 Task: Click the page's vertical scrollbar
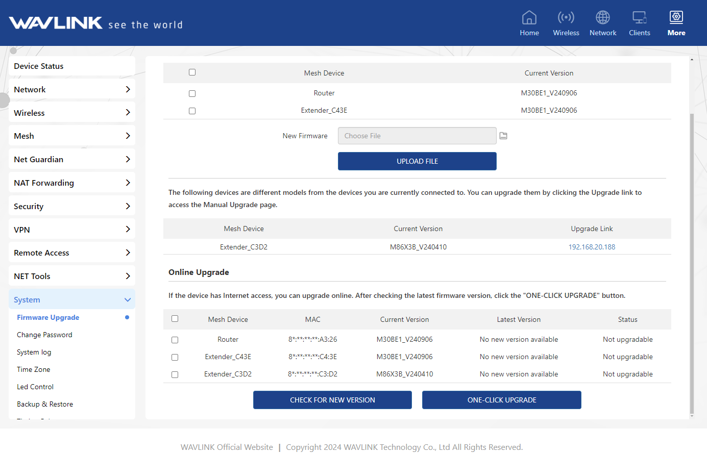tap(692, 255)
